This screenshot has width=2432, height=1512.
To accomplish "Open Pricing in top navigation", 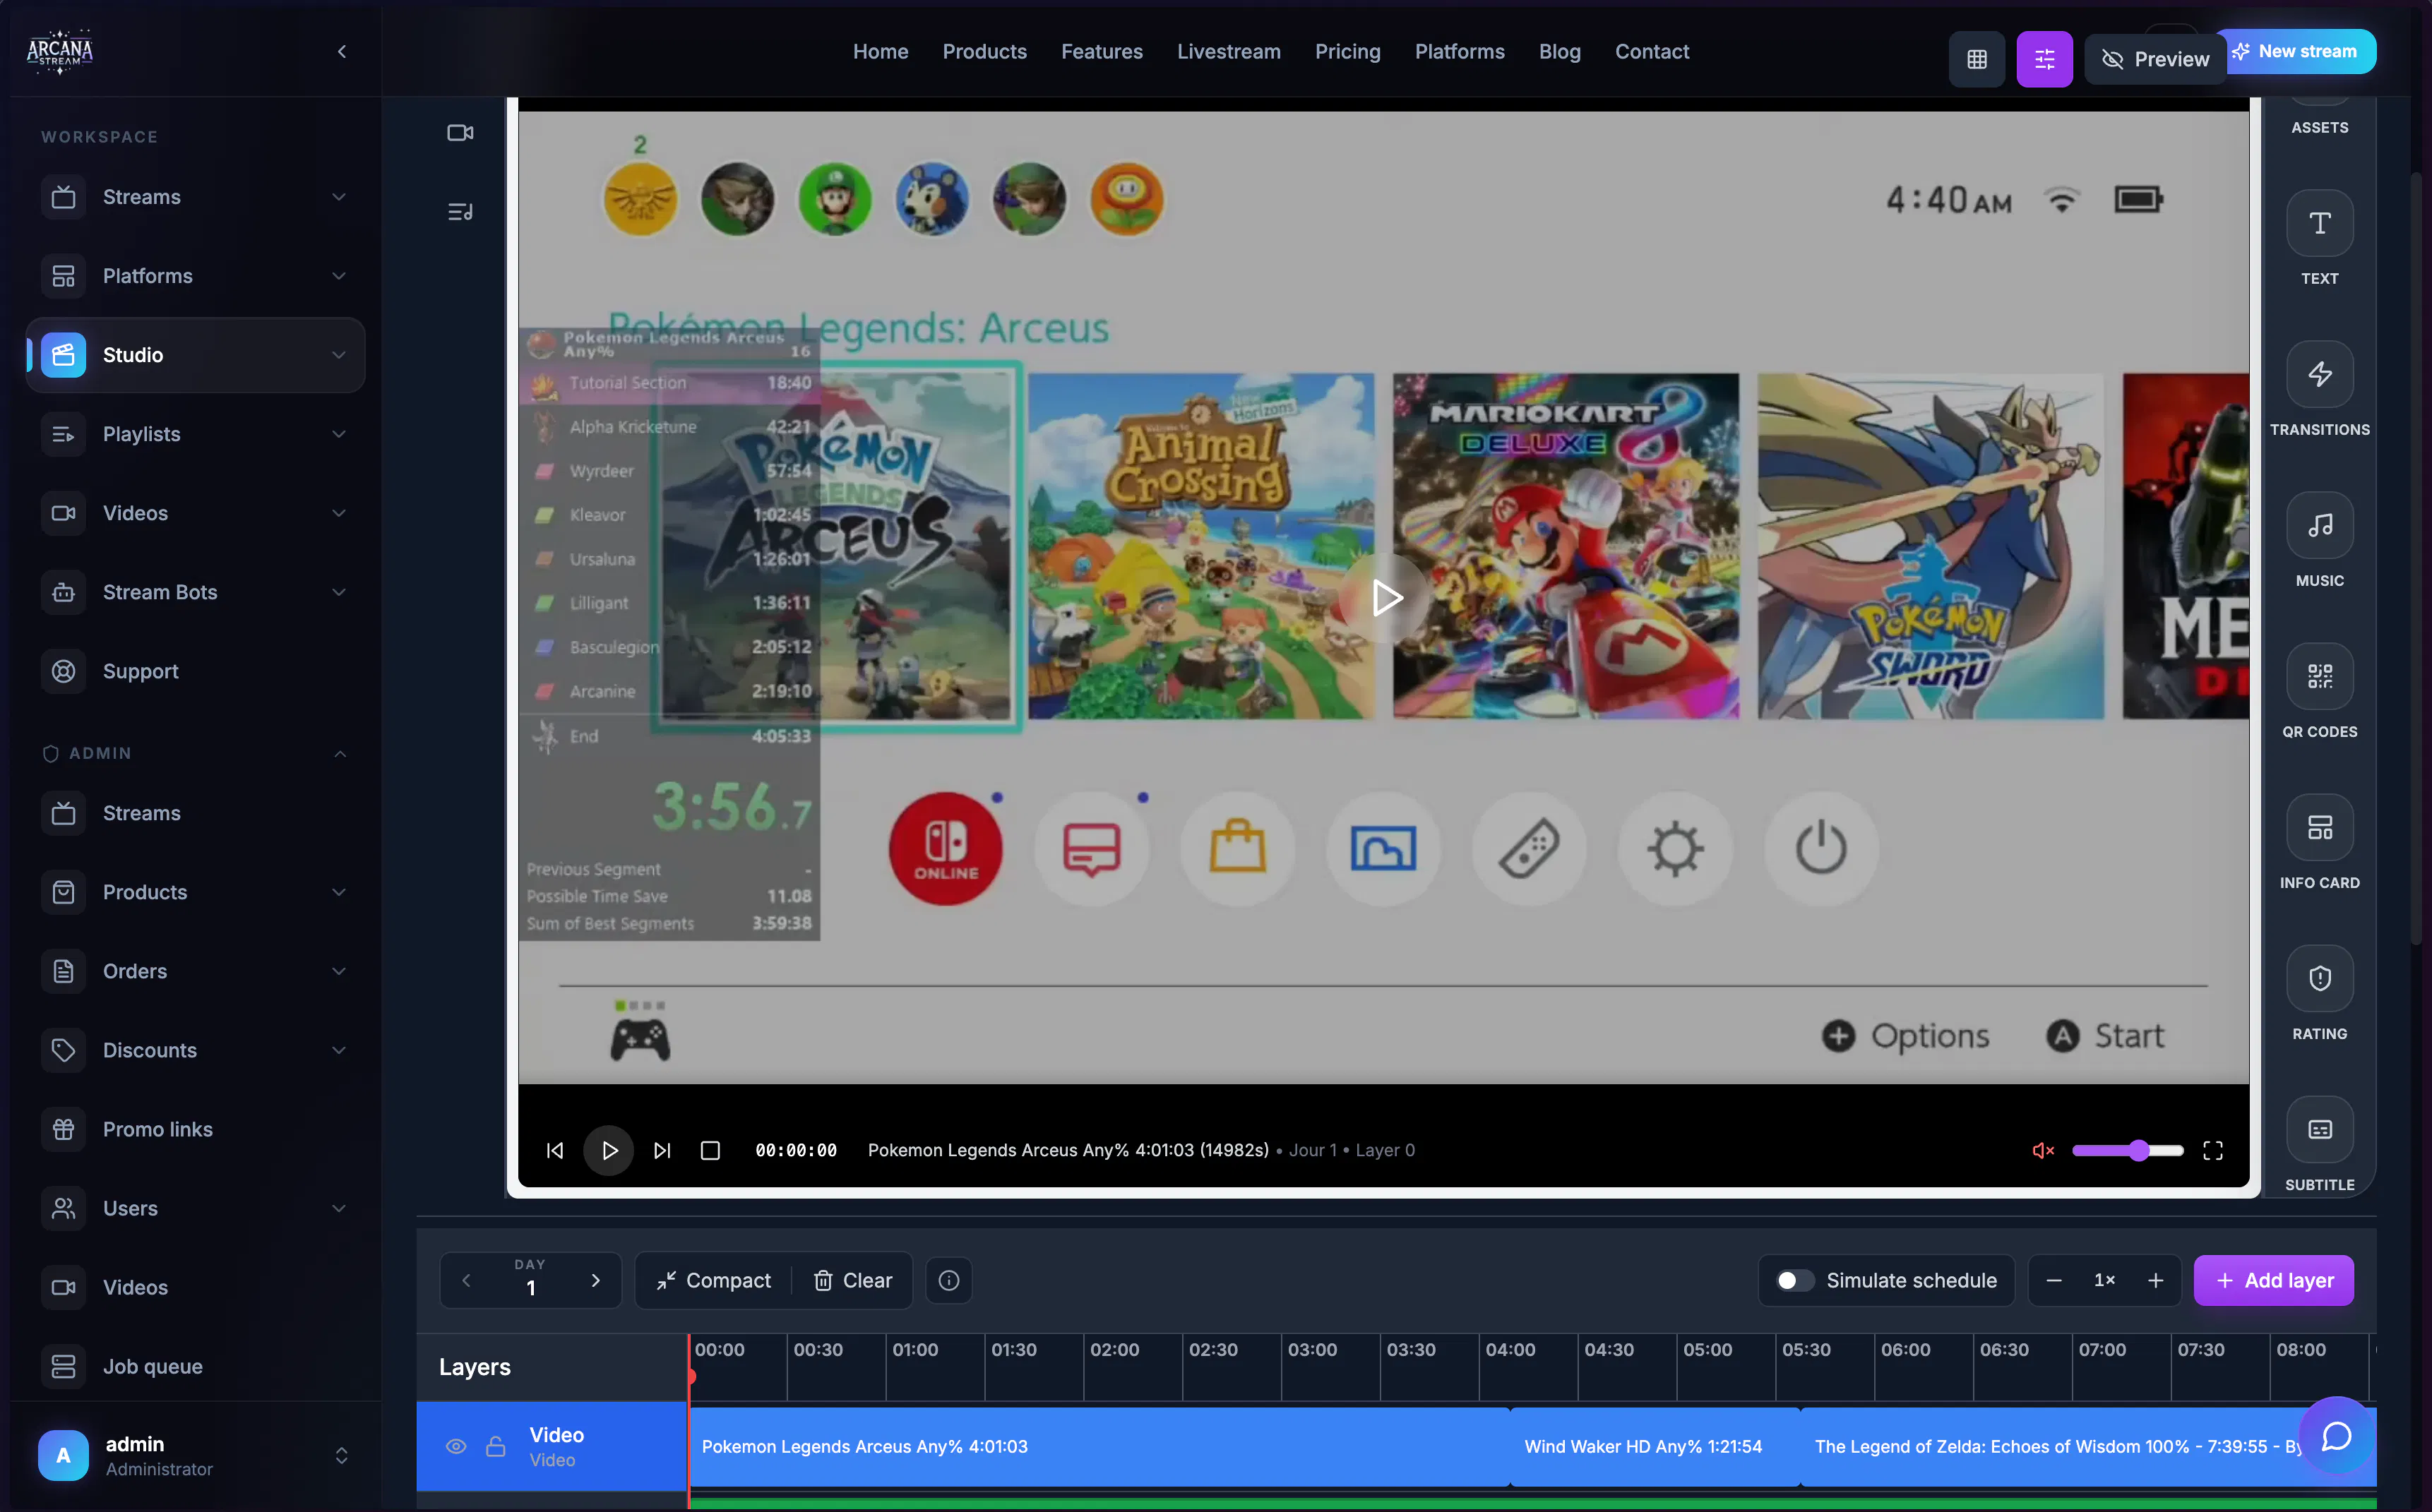I will coord(1347,51).
